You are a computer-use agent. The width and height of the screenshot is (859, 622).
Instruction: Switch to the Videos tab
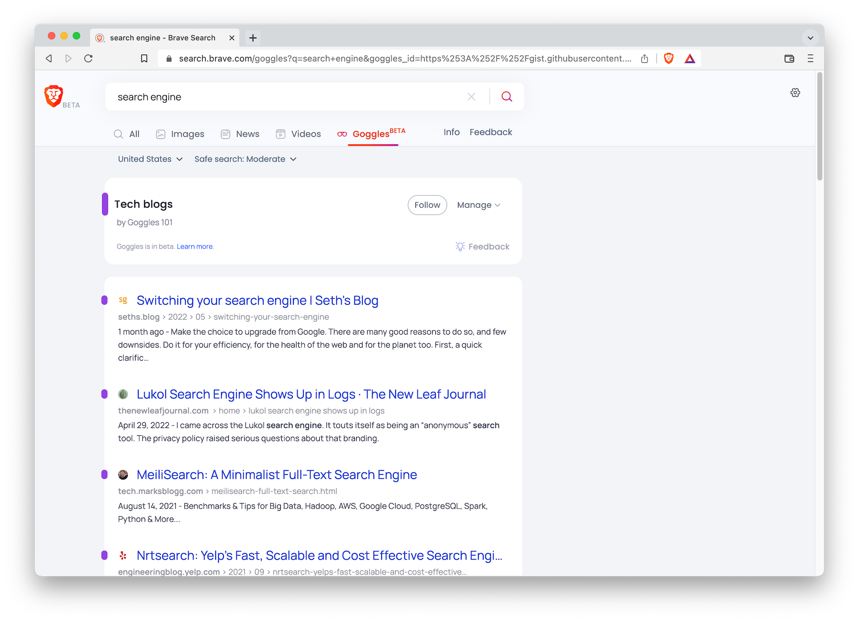[298, 134]
